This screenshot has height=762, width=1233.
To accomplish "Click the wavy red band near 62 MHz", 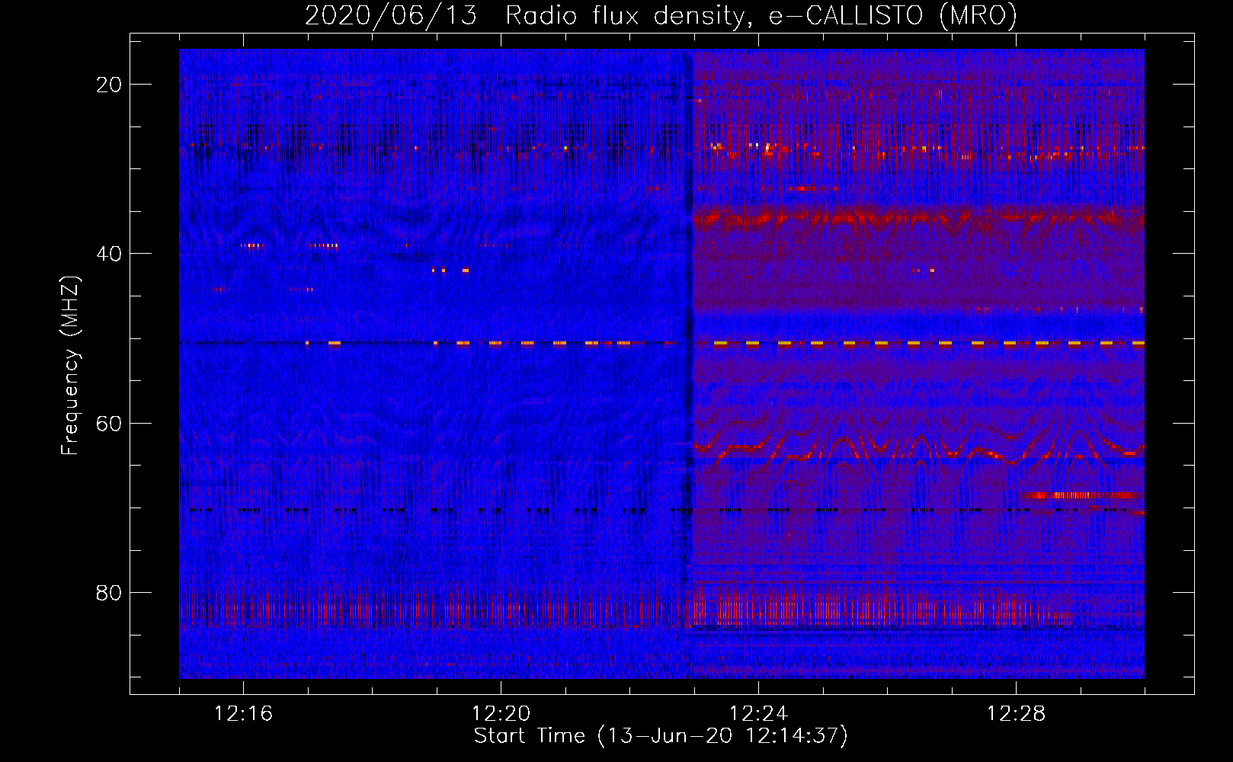I will pos(918,446).
